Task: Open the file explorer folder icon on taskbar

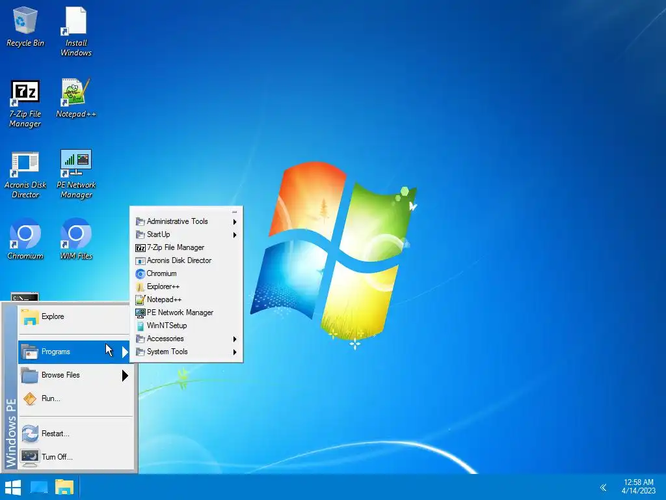Action: click(64, 487)
